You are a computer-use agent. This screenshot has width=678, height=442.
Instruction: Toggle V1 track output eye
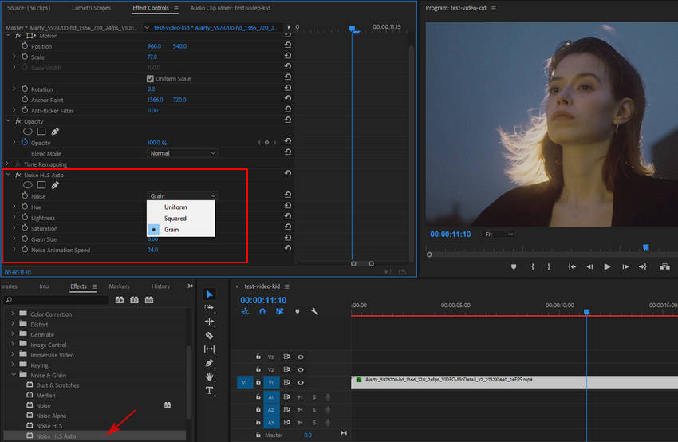[x=301, y=382]
